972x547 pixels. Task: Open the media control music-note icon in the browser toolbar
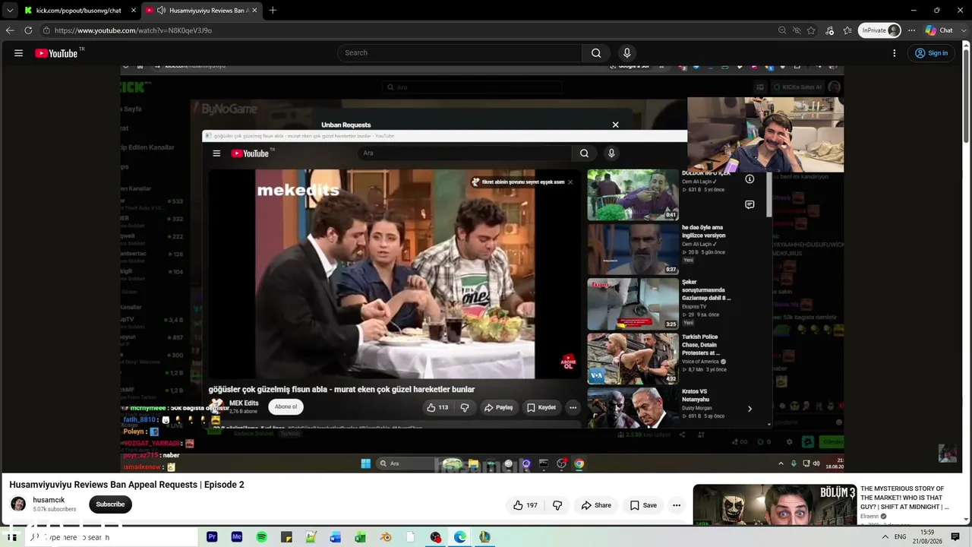tap(829, 30)
